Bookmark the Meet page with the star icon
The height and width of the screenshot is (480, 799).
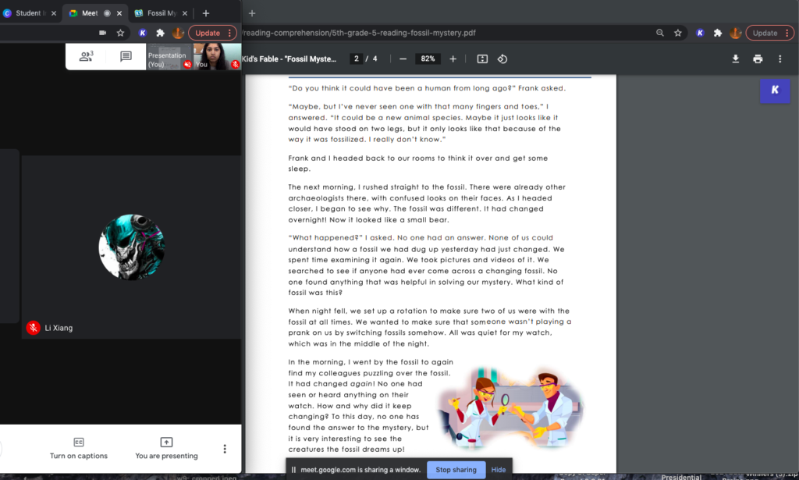(x=120, y=33)
